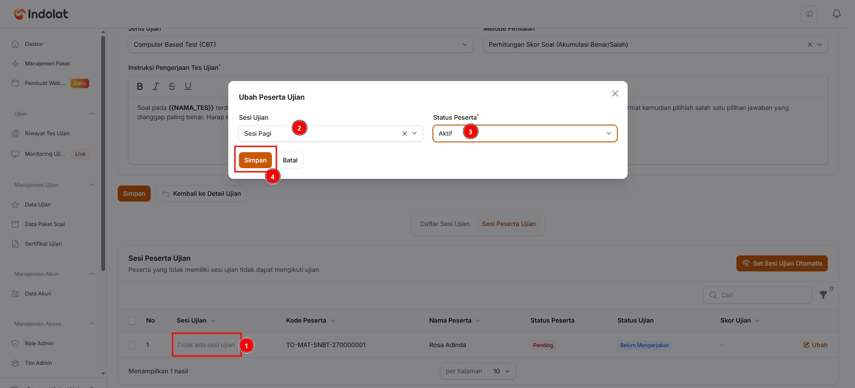Sort by Nama Peserta column

pos(455,320)
